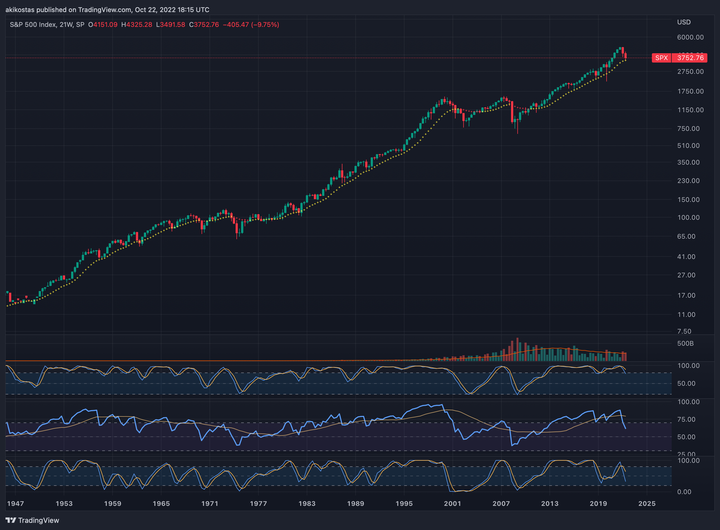Click the 7.50 price axis label
Screen dimensions: 720x530
coord(684,331)
